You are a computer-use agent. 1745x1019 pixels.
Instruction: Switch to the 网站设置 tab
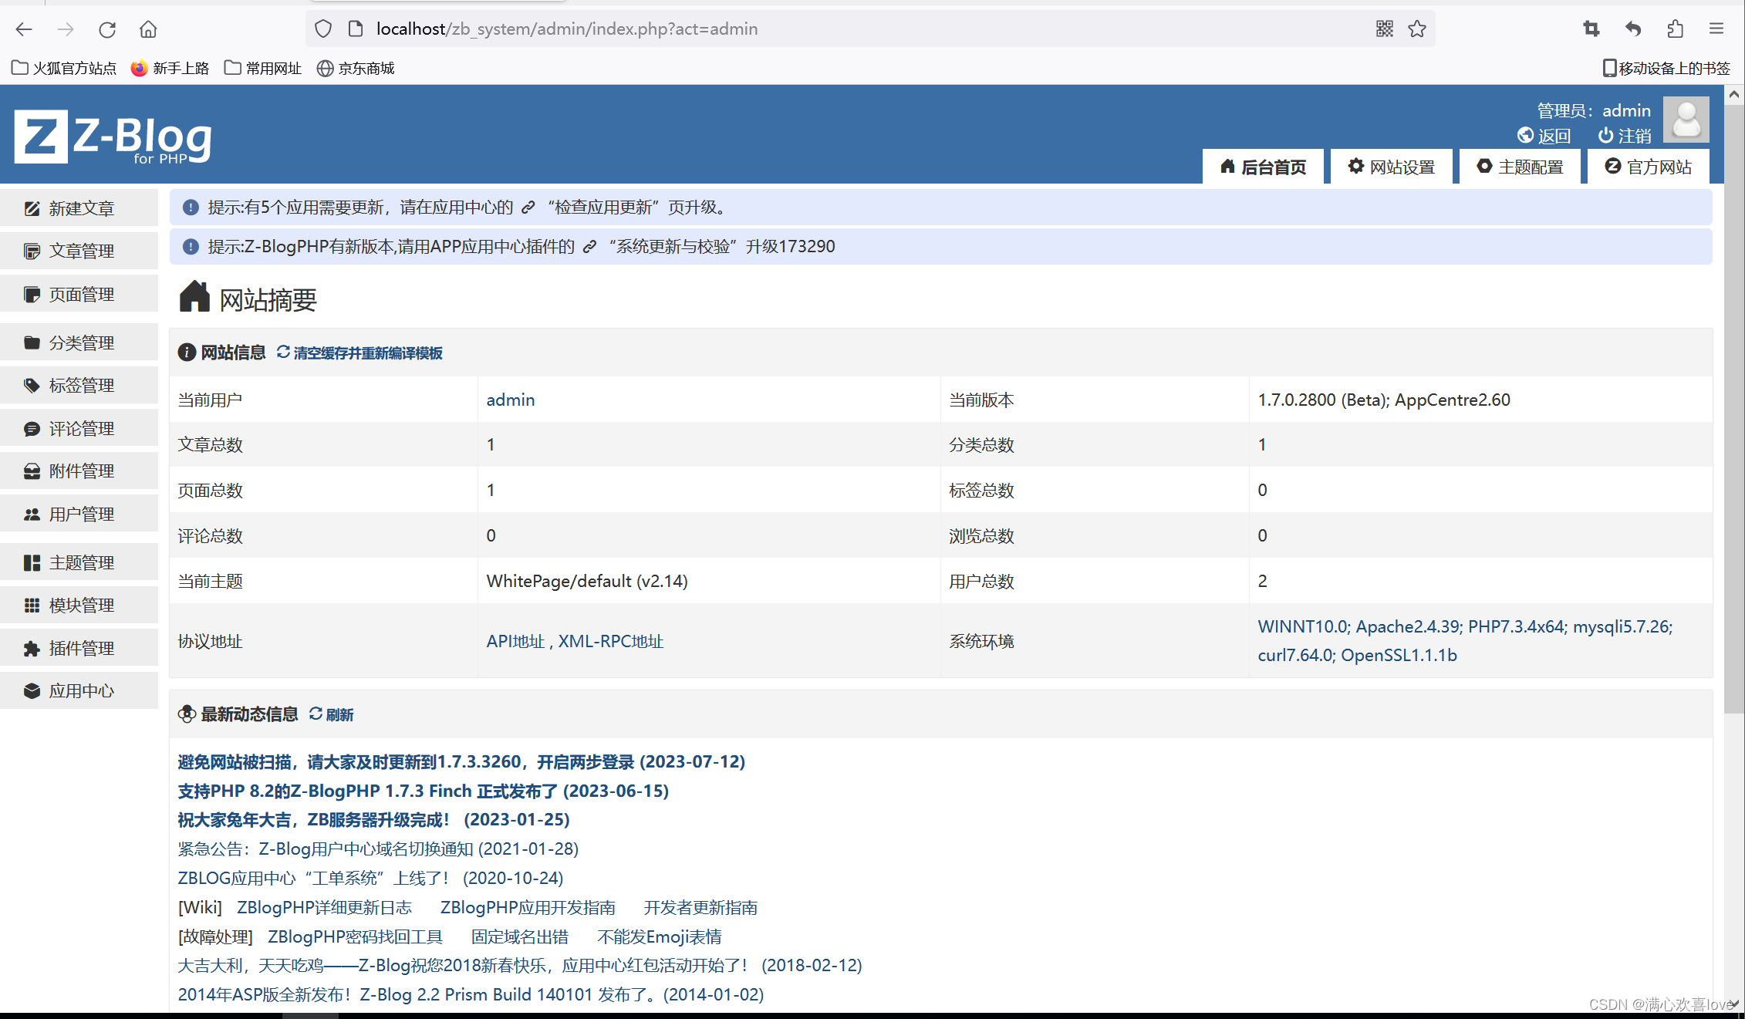[x=1391, y=167]
